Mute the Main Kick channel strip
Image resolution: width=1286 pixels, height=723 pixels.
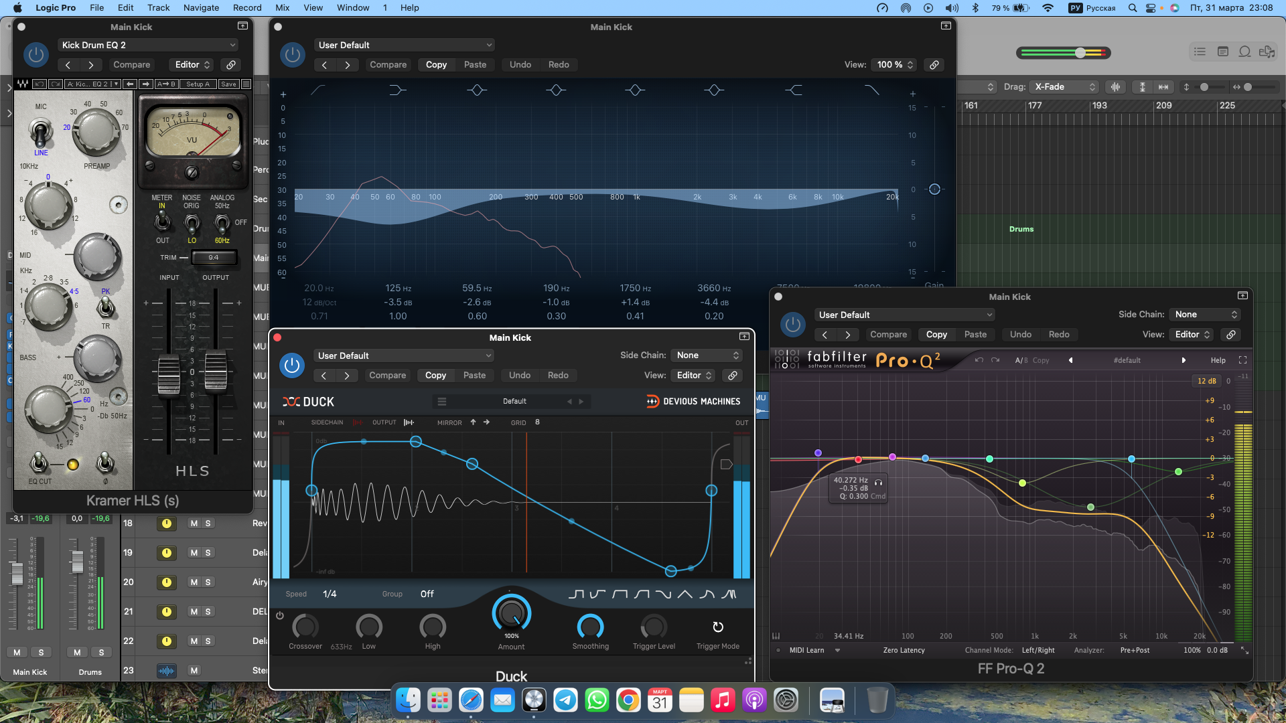coord(17,652)
